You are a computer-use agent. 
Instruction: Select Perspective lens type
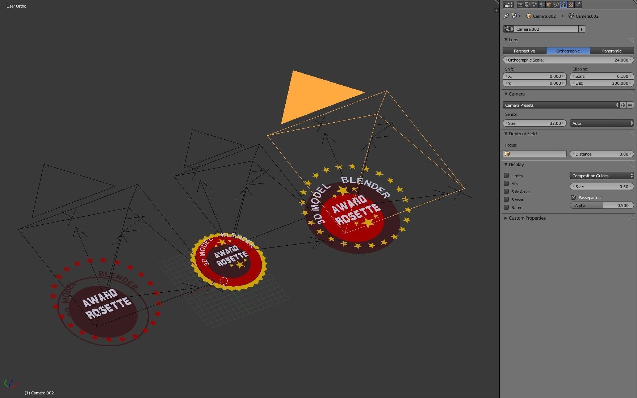coord(524,51)
